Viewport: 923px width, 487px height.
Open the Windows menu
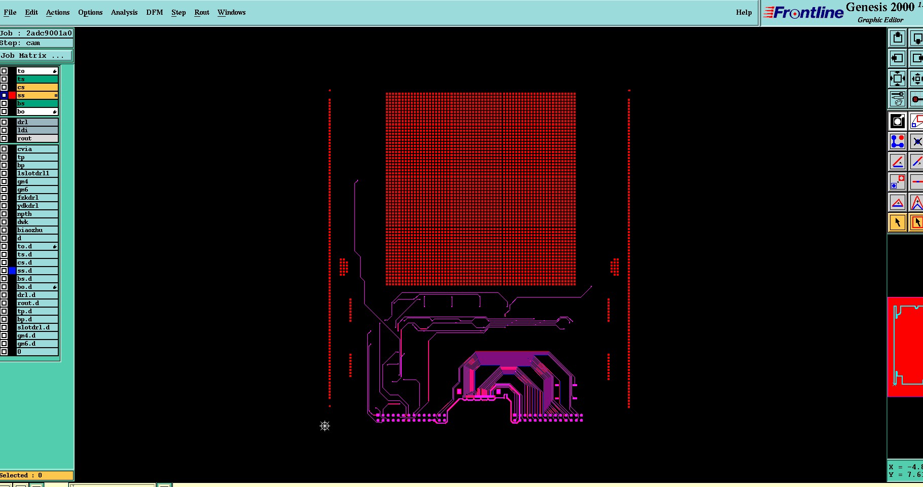[x=232, y=12]
